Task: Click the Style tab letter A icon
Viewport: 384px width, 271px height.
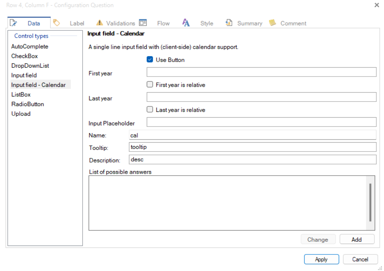Action: (186, 23)
